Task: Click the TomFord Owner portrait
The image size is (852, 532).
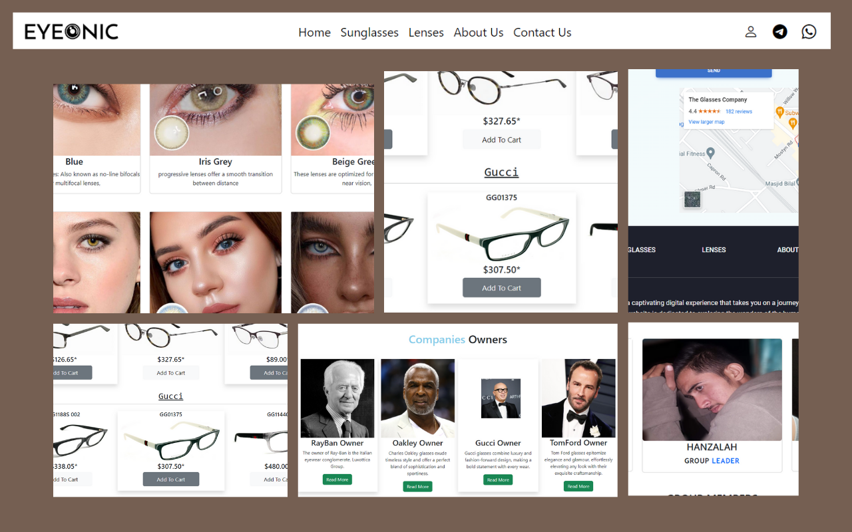Action: coord(578,398)
